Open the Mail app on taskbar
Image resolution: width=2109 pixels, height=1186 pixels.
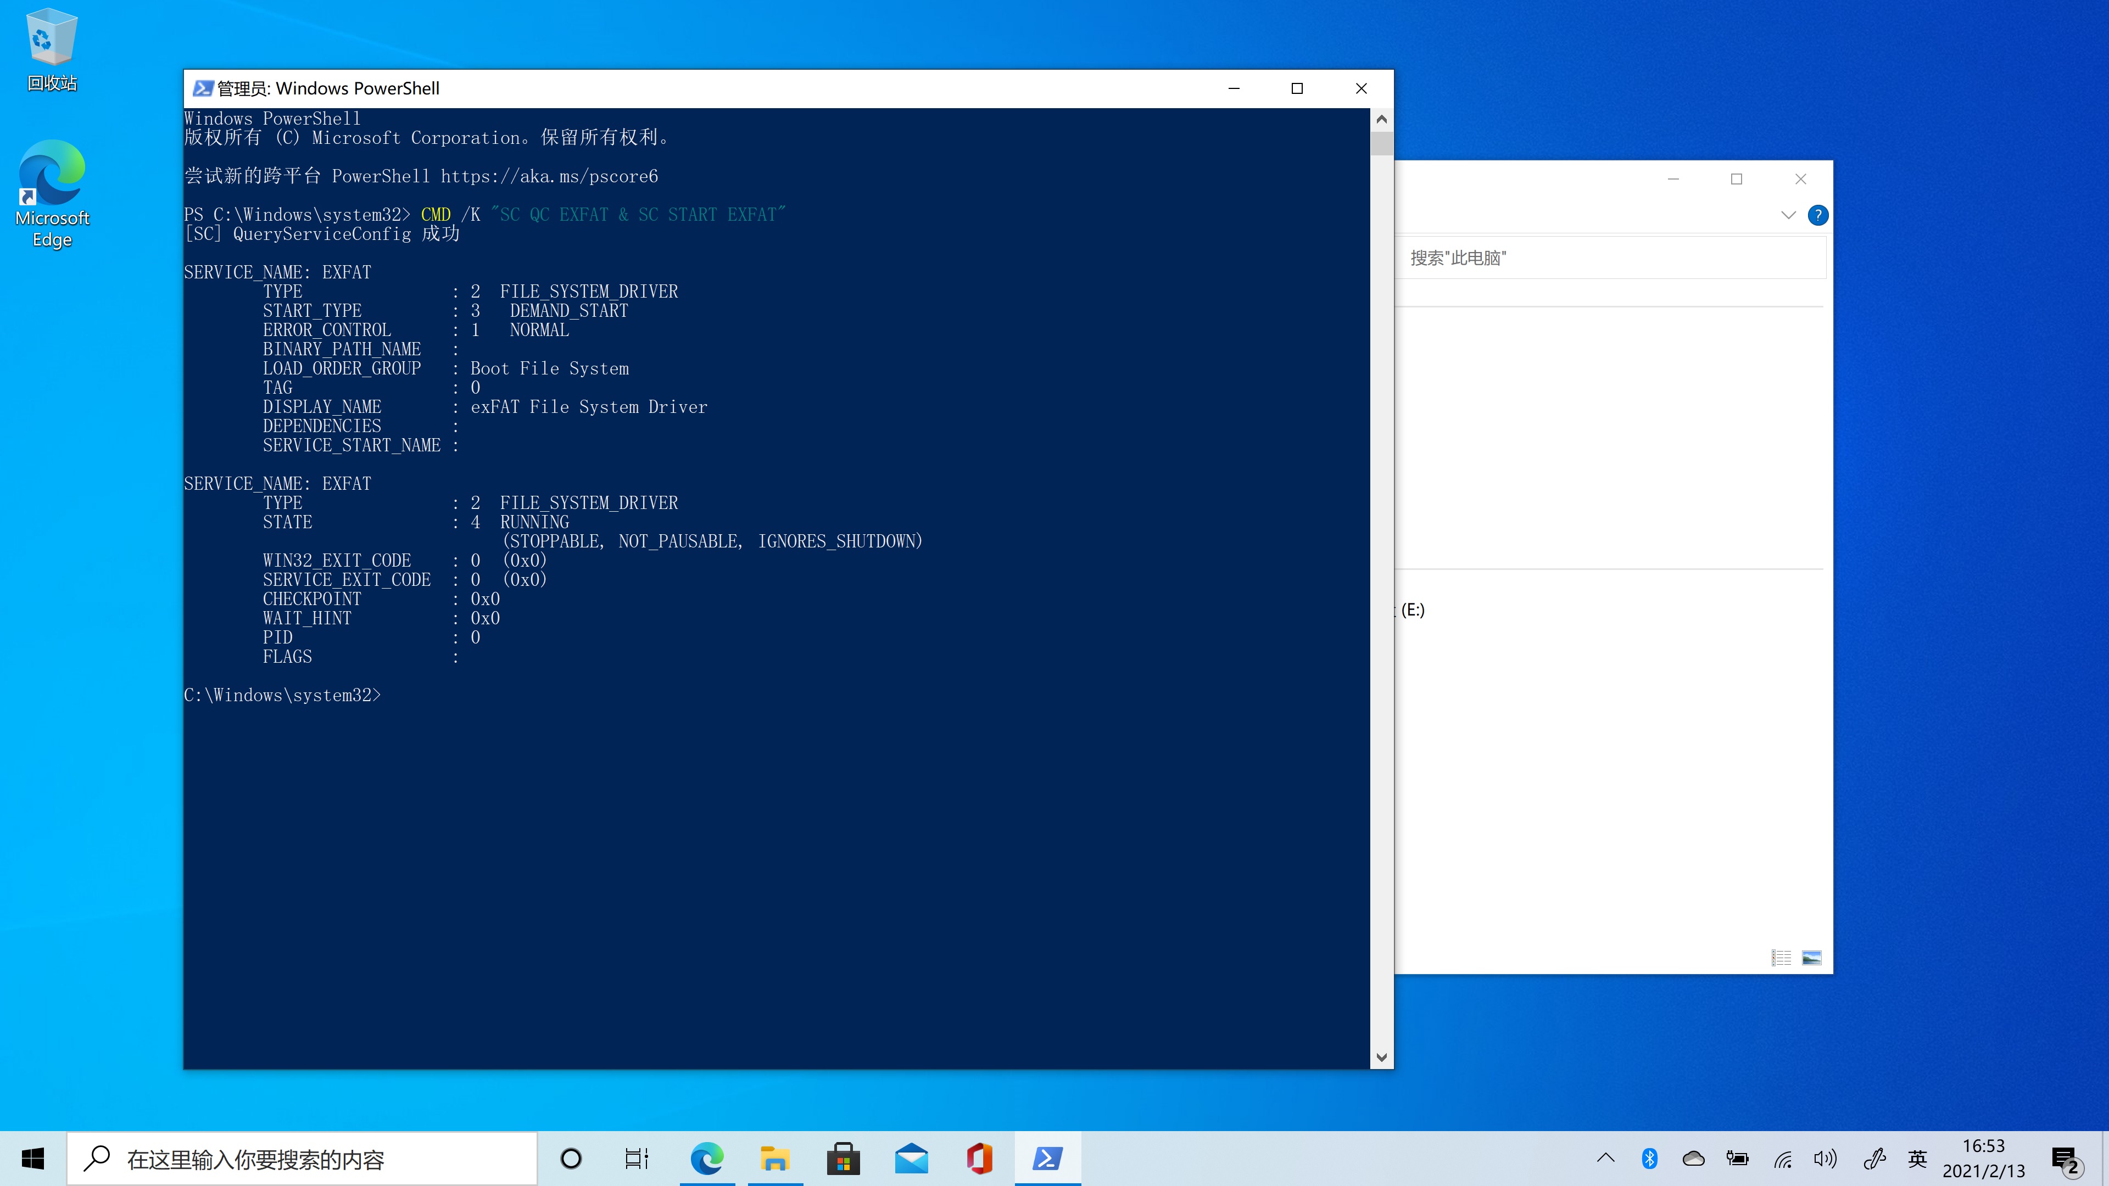click(911, 1158)
